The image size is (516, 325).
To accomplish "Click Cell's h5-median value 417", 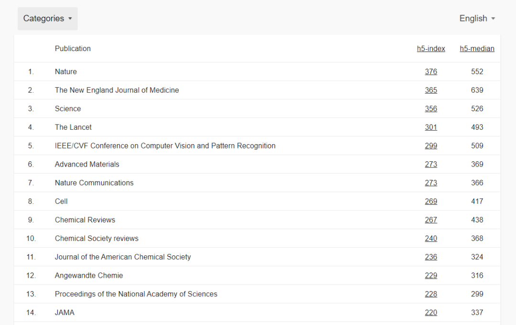I will tap(477, 201).
